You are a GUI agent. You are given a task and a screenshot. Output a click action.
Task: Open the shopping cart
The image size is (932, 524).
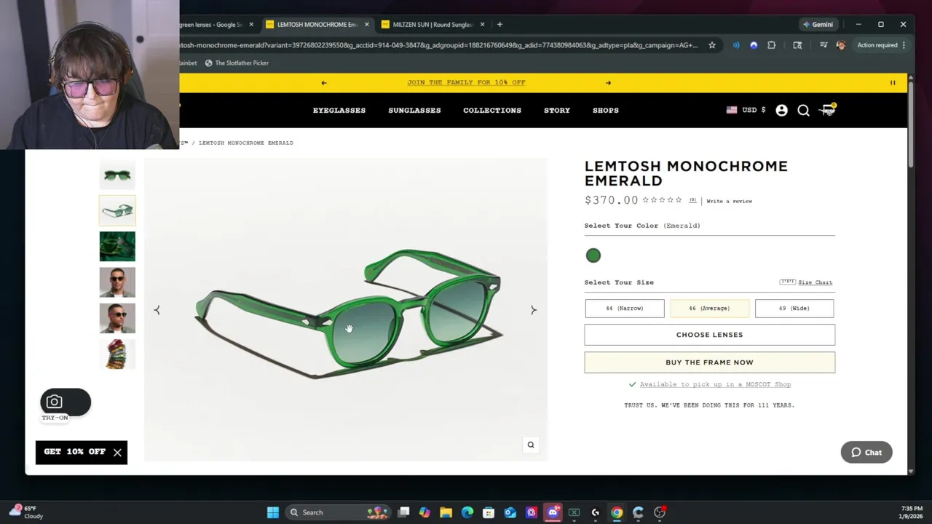click(x=828, y=110)
